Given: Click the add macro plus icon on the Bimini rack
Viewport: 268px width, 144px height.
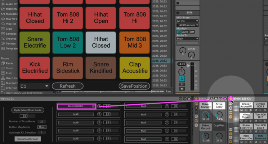Looking at the screenshot, I should tap(196, 108).
